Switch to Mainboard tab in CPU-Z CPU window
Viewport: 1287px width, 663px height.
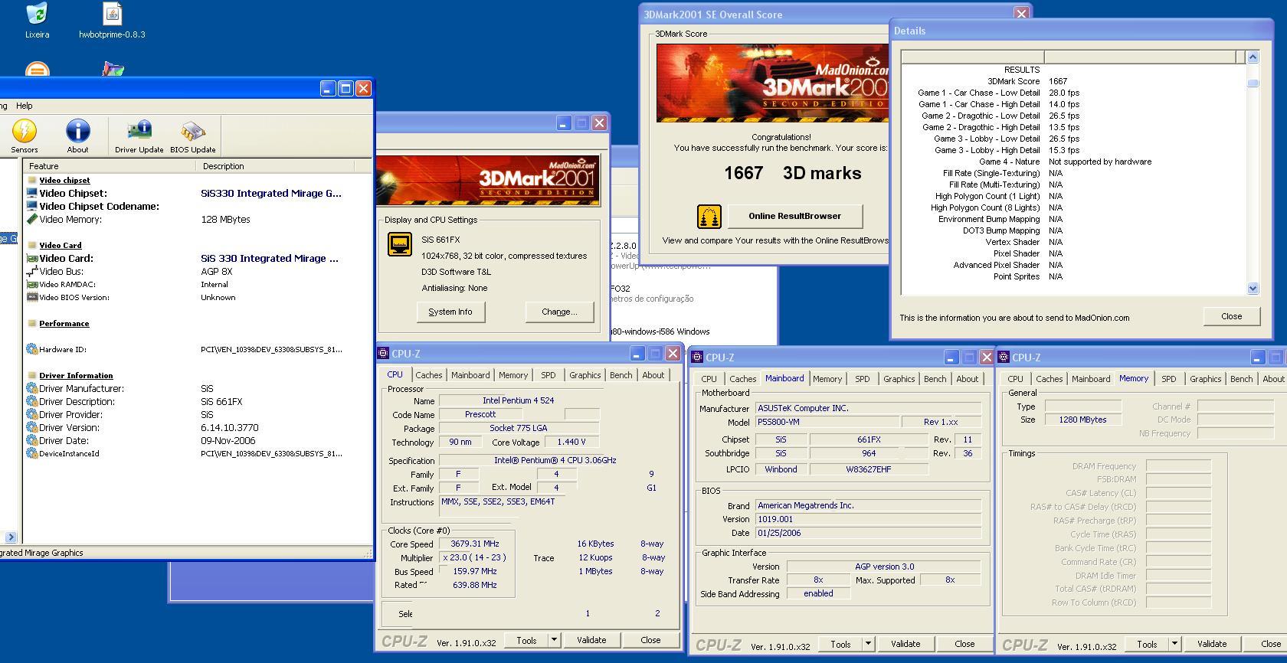470,375
